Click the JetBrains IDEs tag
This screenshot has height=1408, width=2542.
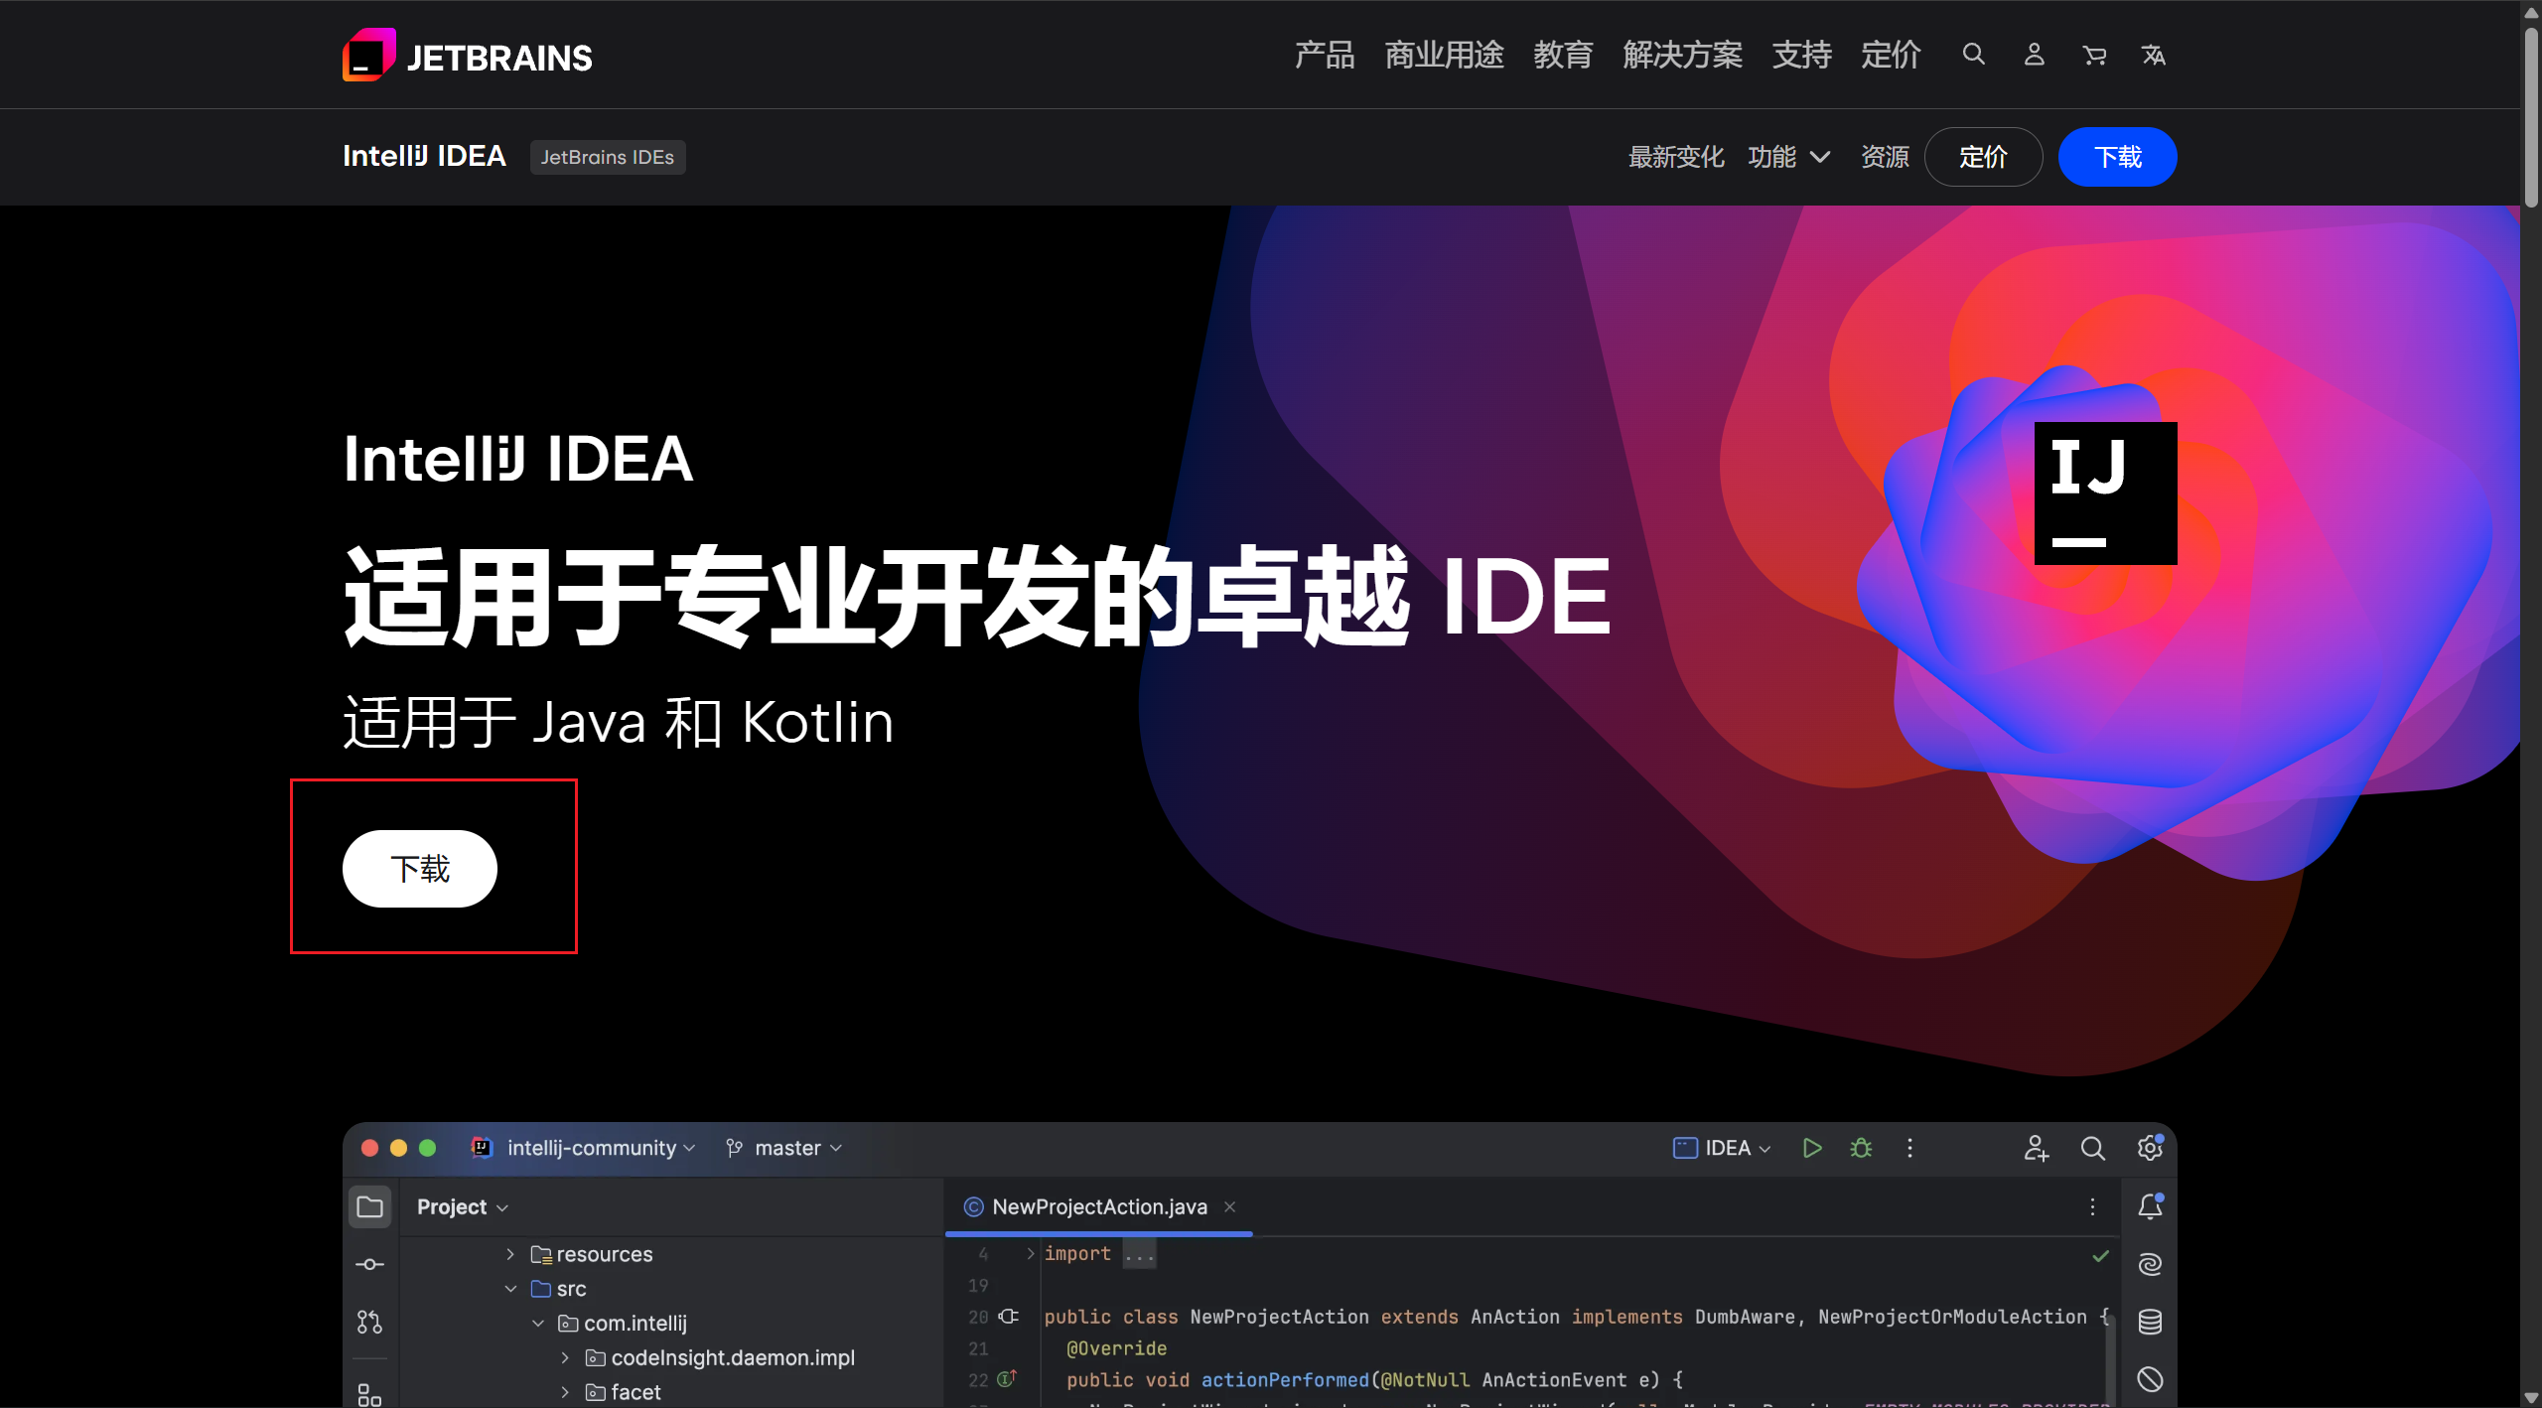pos(608,157)
